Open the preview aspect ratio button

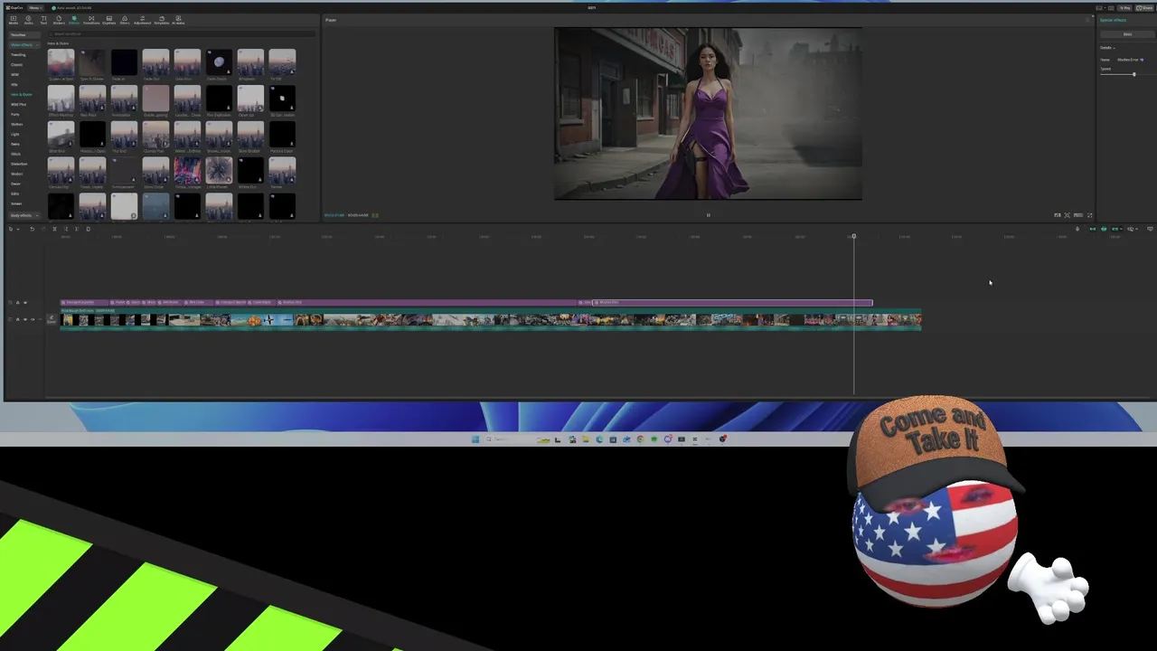(x=1078, y=215)
